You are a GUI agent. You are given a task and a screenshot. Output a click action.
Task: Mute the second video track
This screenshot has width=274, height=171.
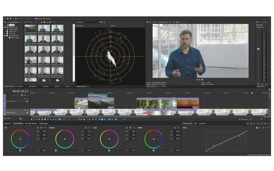(x=25, y=99)
